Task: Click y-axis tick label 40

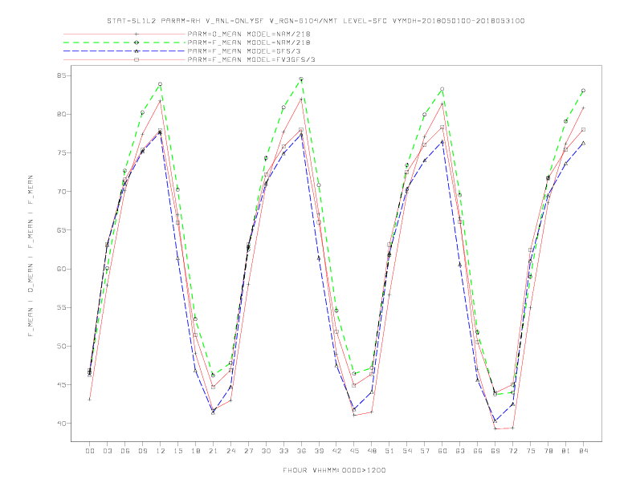Action: point(61,424)
